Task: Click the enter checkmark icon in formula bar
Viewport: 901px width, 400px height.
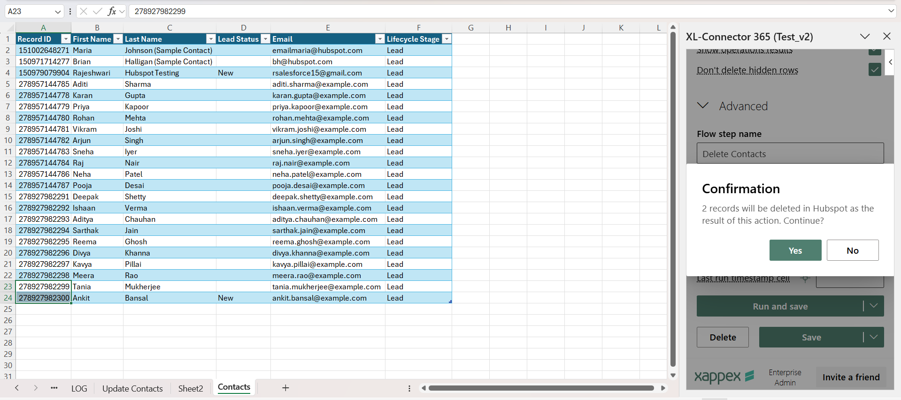Action: [98, 11]
